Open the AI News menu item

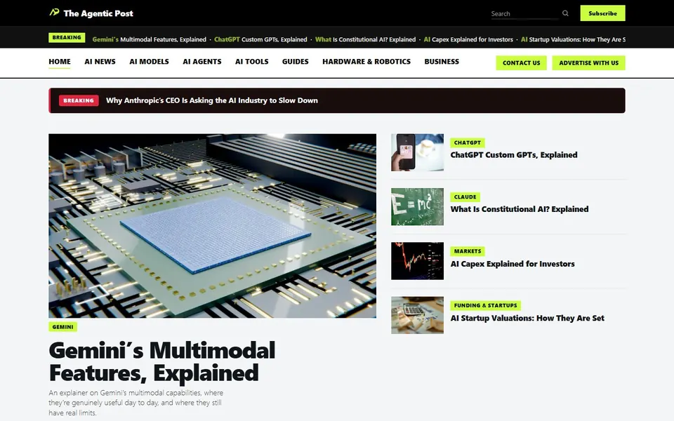[100, 62]
